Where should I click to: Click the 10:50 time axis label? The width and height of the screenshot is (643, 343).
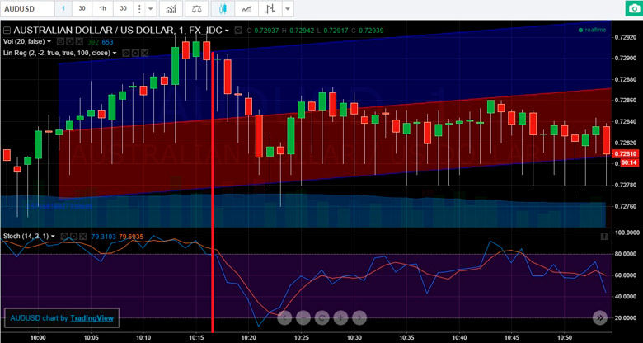tap(565, 337)
